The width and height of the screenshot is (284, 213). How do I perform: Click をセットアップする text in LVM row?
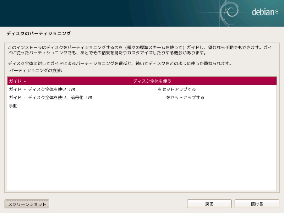177,89
